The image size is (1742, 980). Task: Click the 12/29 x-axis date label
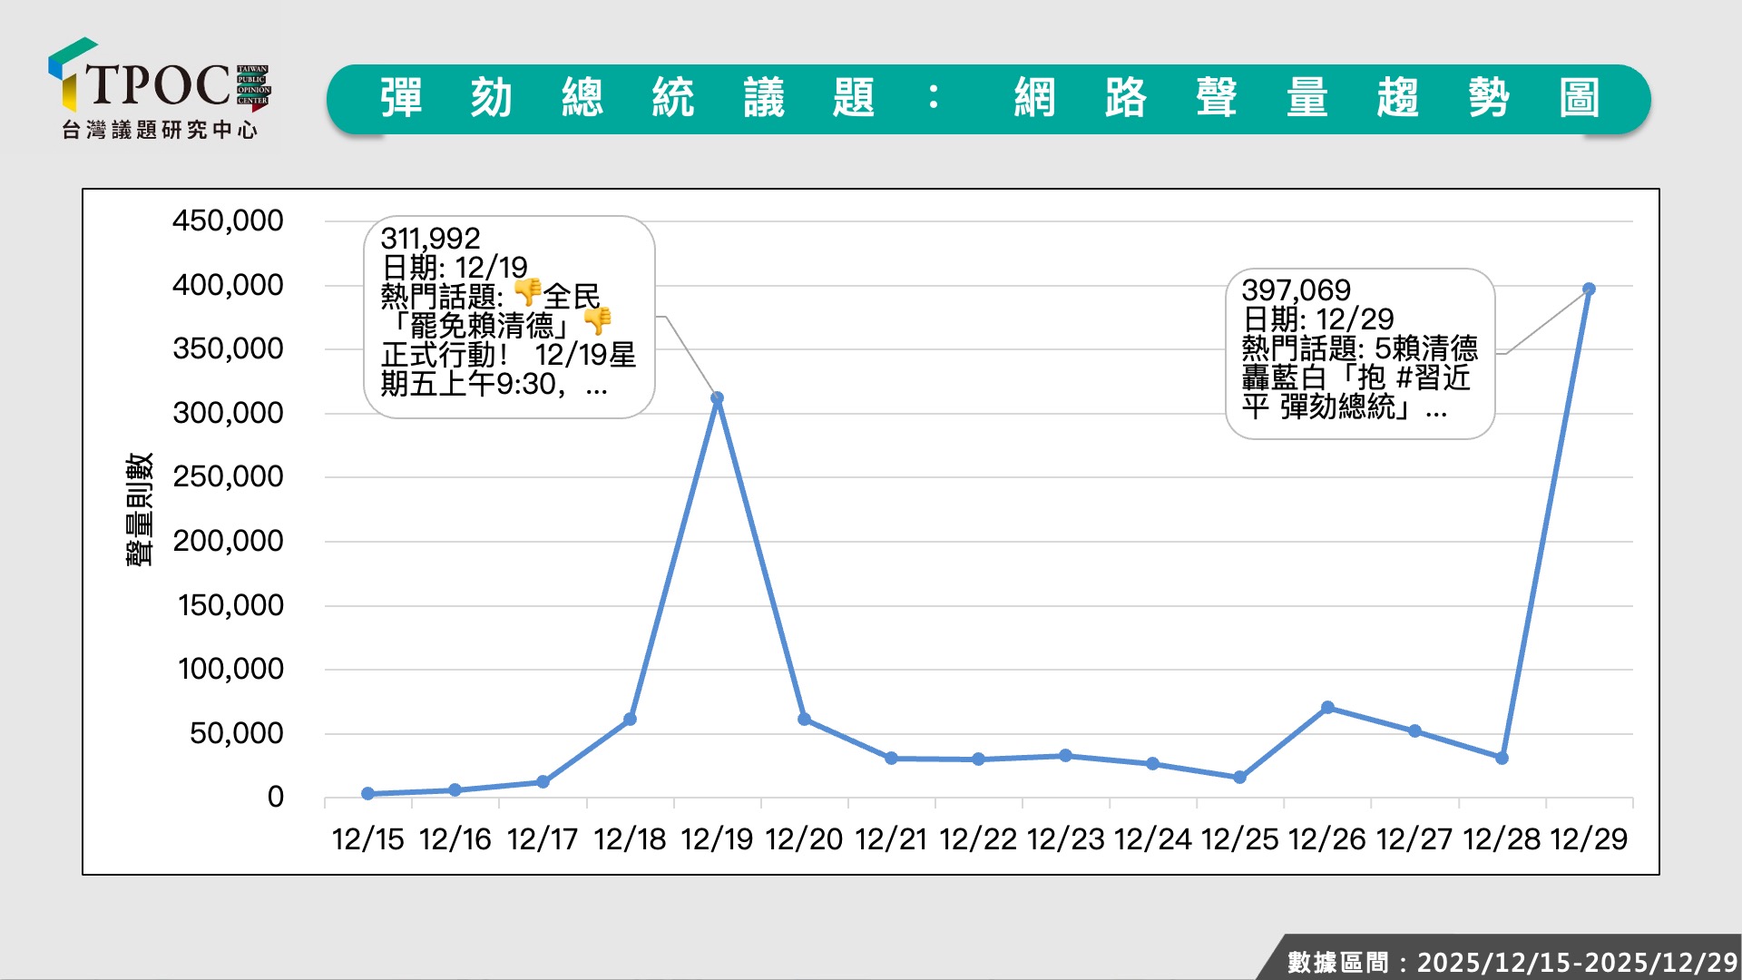pos(1589,839)
